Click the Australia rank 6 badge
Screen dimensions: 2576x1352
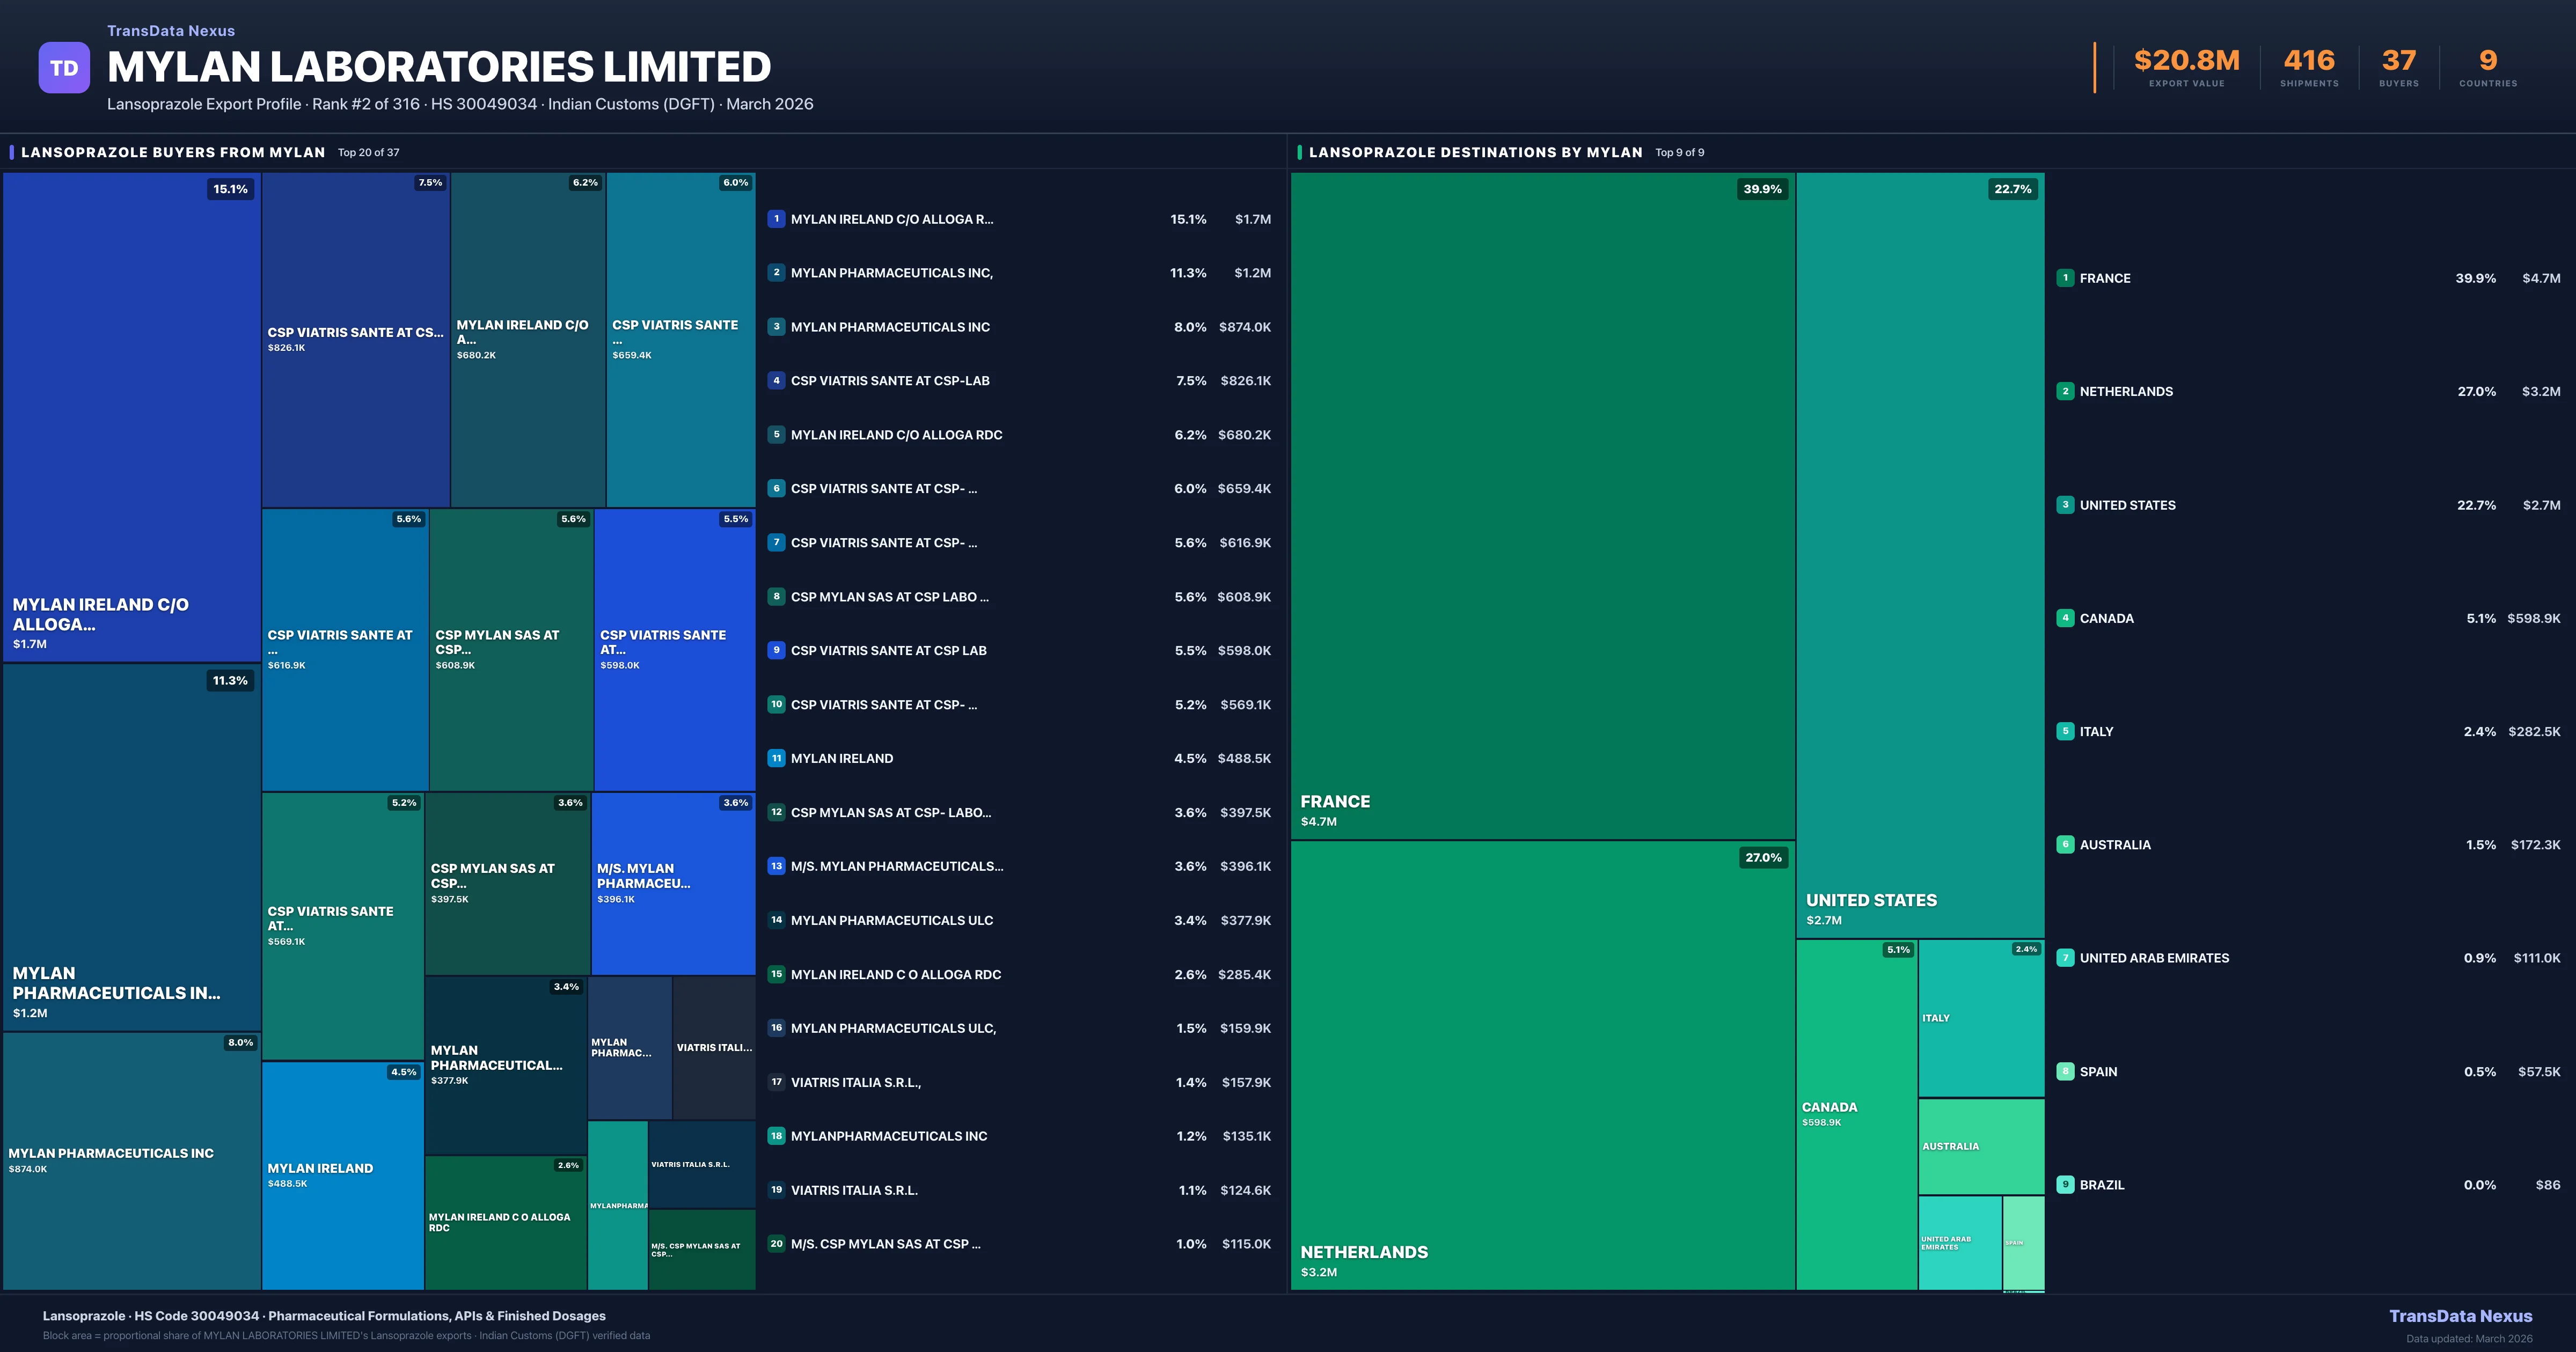(x=2065, y=845)
